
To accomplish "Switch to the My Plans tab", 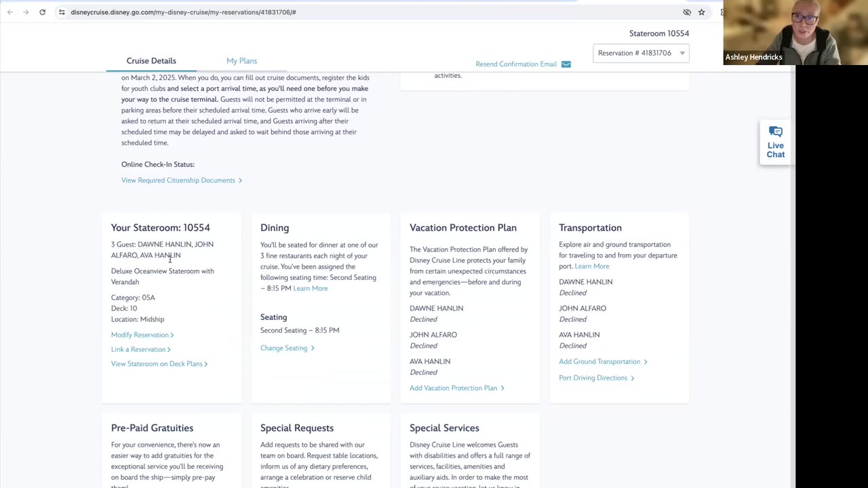I will pos(241,61).
